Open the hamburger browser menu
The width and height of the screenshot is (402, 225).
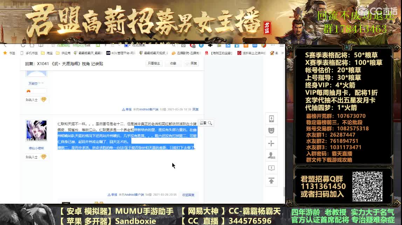pos(282,45)
